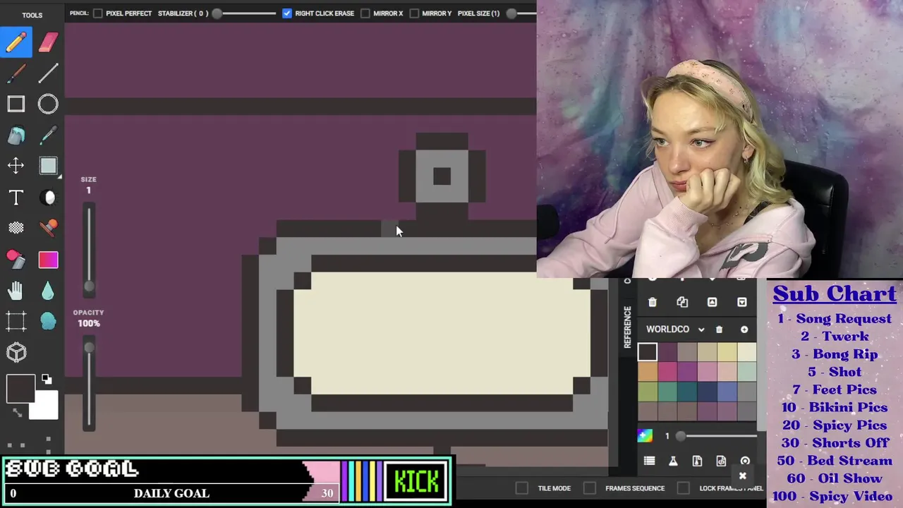
Task: Open the 3D cube tool
Action: coord(16,352)
